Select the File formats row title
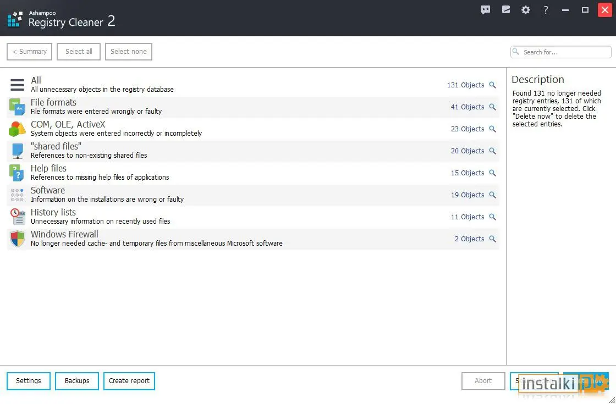The image size is (616, 404). (x=53, y=102)
